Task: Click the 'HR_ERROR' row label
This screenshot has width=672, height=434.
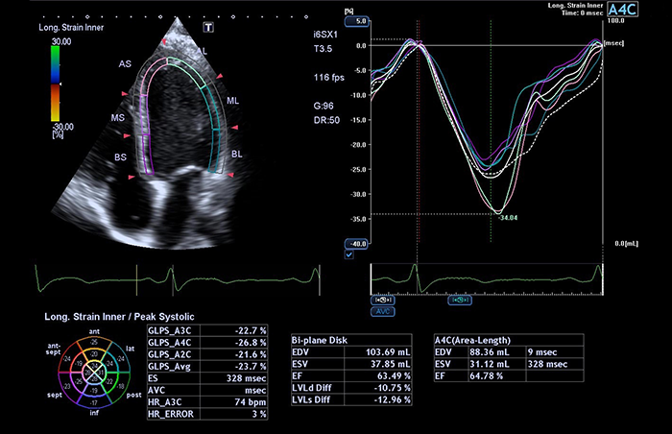Action: [171, 414]
